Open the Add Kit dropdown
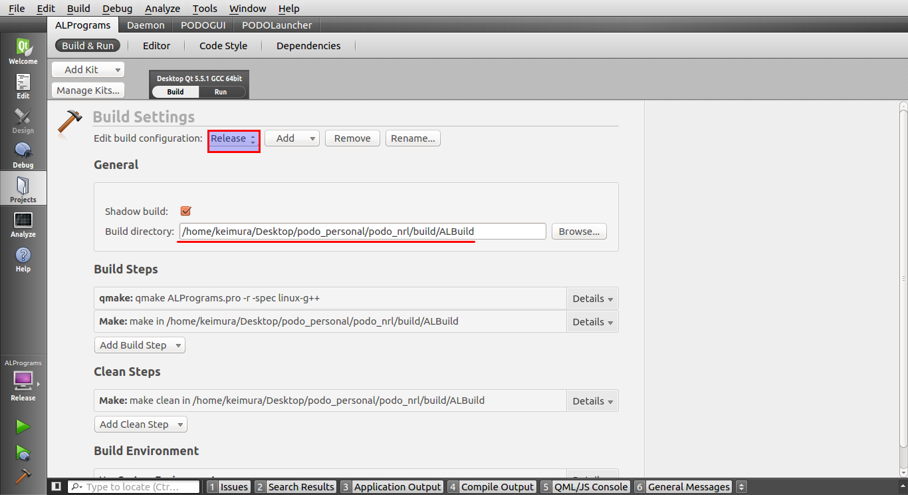The width and height of the screenshot is (908, 495). tap(88, 69)
